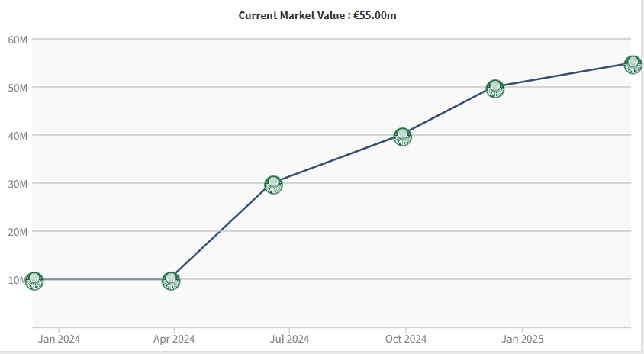
Task: Select the 30M y-axis label
Action: coord(18,183)
